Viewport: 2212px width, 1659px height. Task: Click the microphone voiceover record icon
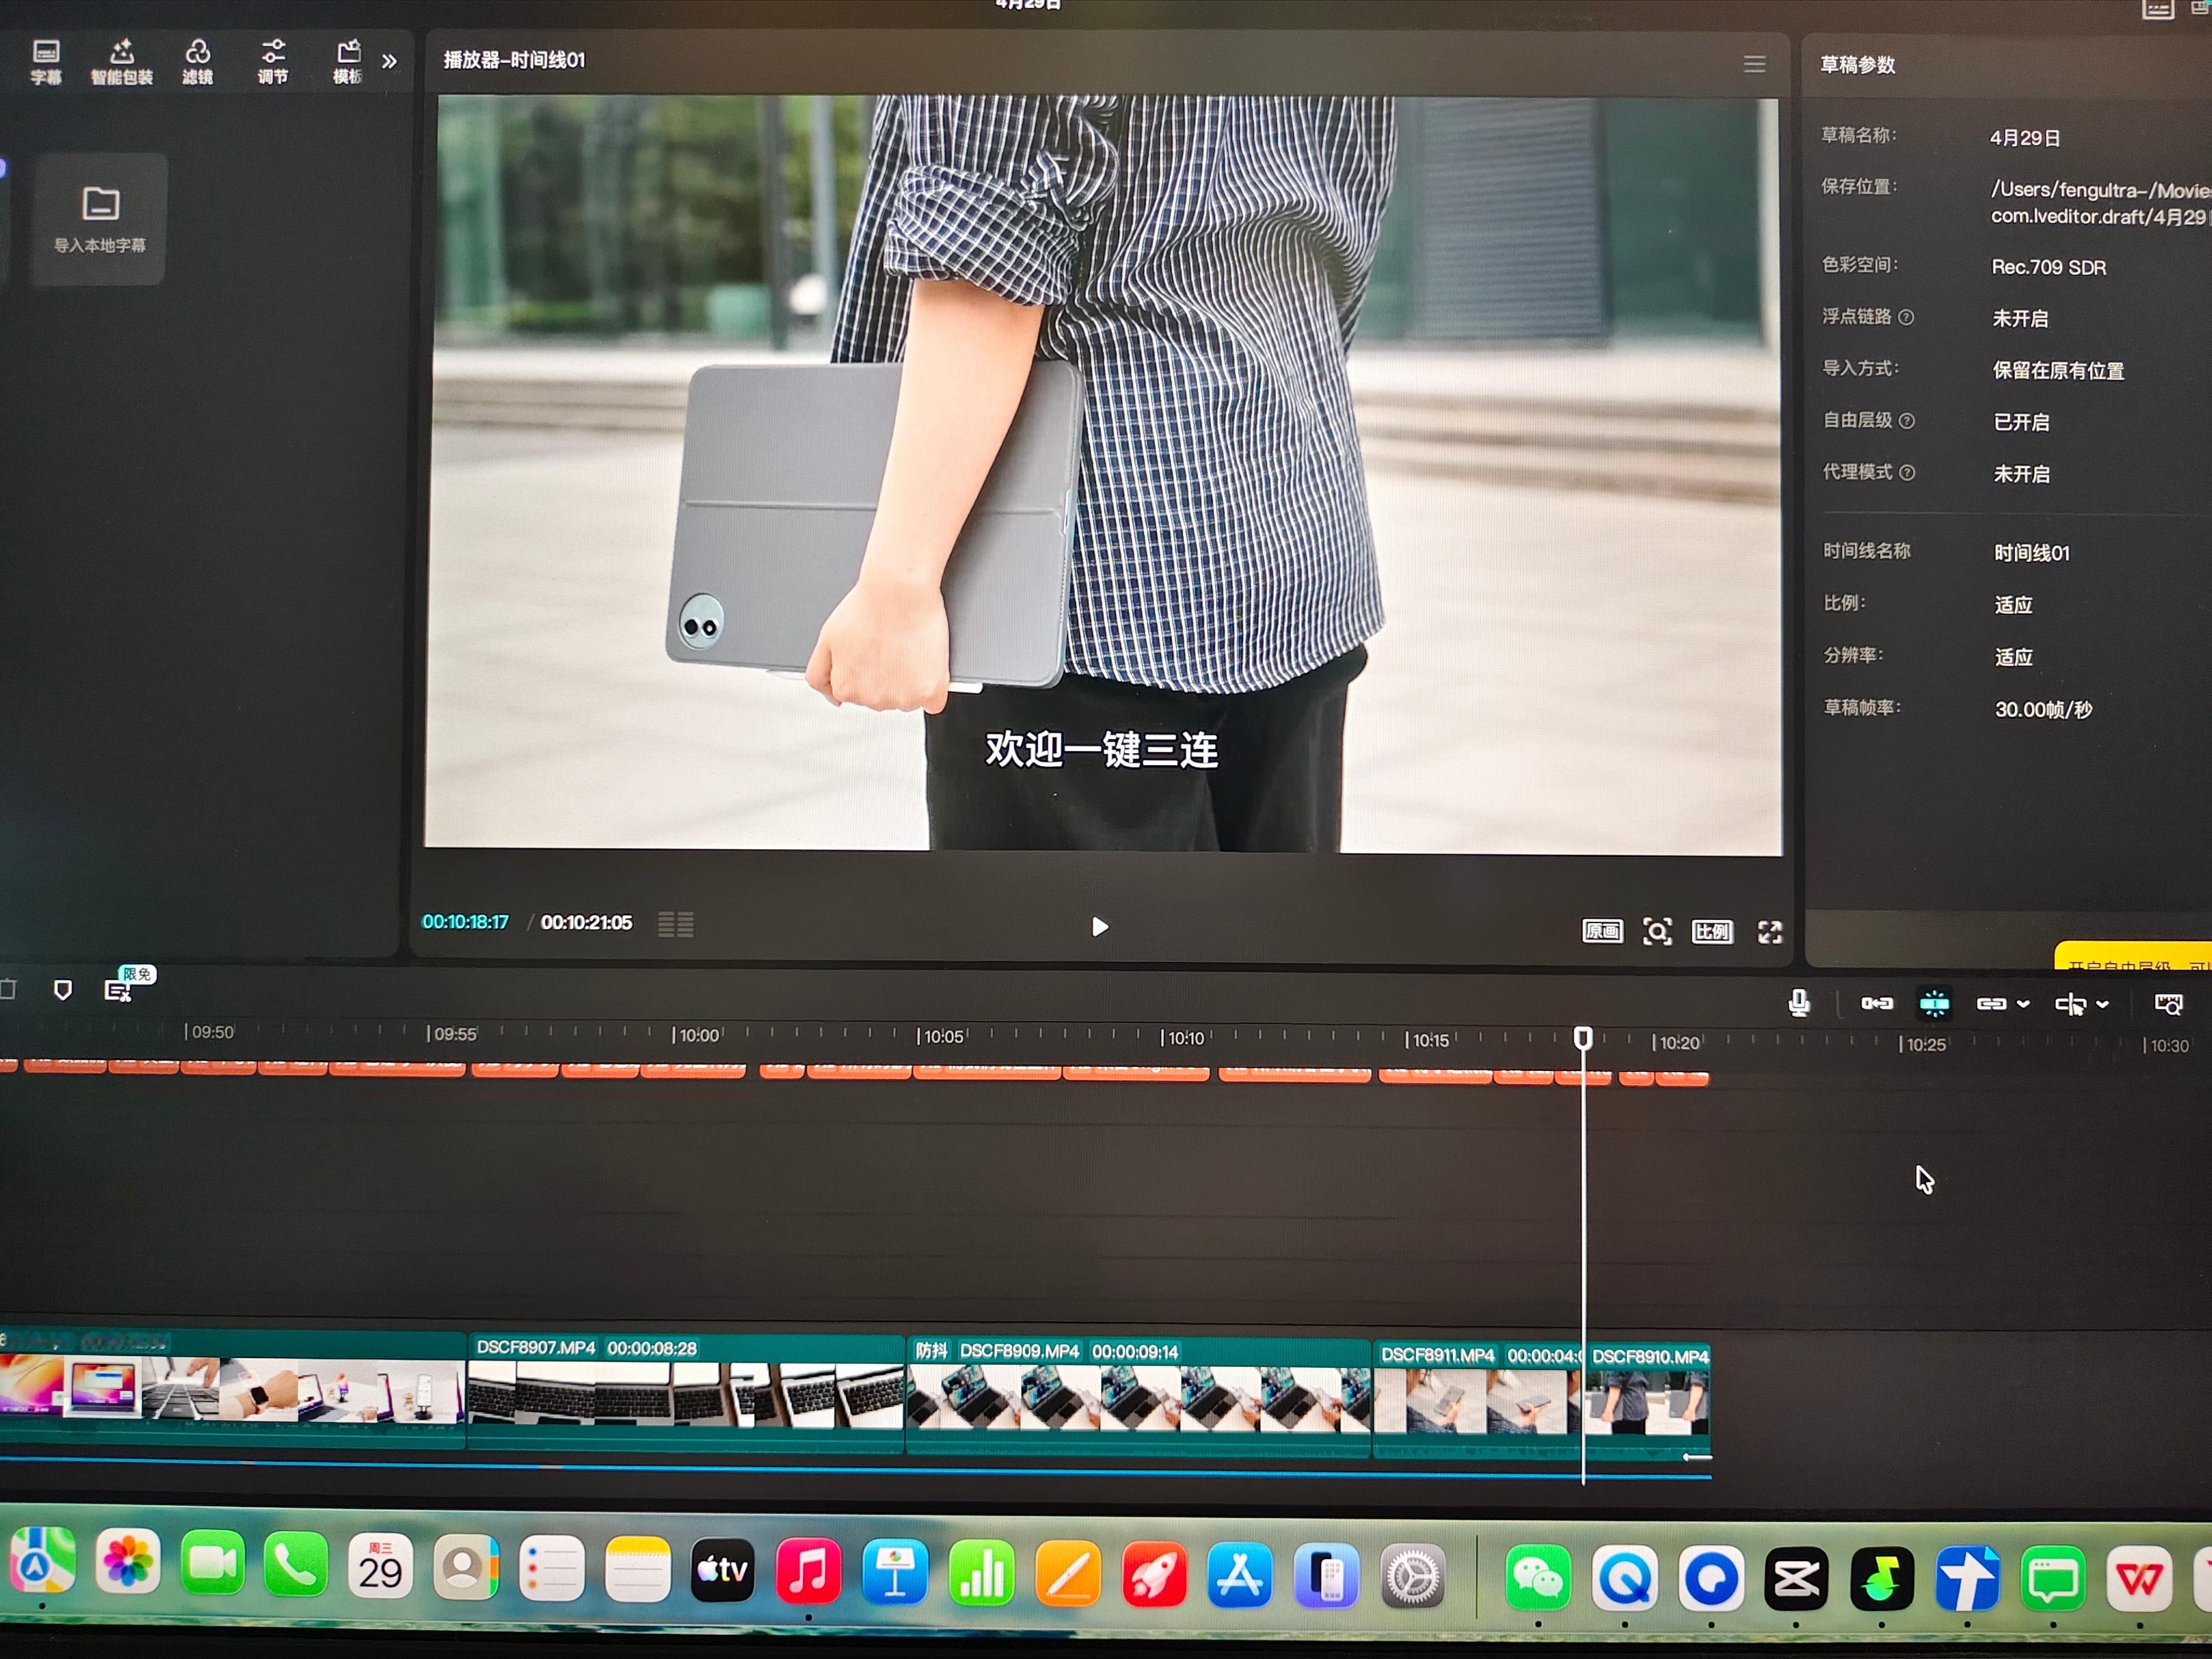pos(1798,1002)
